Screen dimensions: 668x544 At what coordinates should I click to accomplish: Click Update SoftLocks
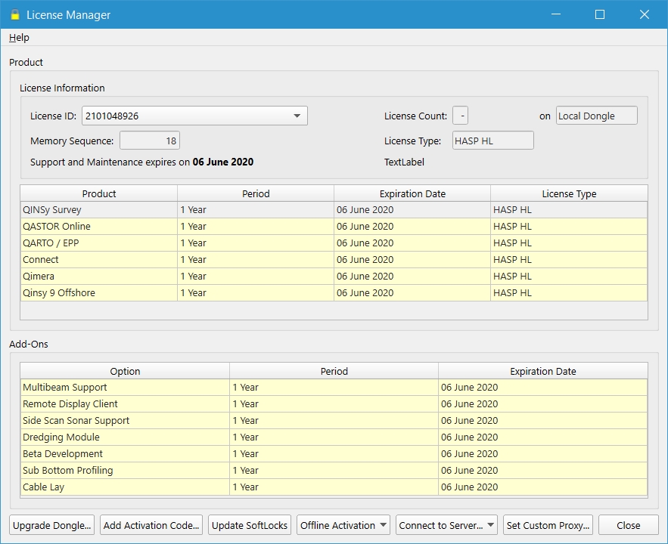(x=250, y=525)
